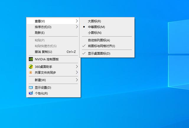Toggle 自动排列图标(A) auto arrange

tap(107, 40)
